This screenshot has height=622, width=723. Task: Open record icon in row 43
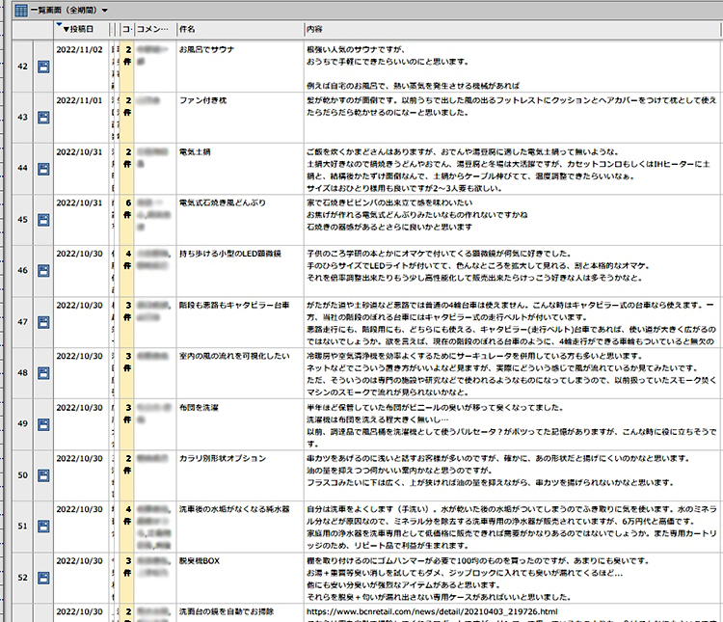click(x=43, y=118)
